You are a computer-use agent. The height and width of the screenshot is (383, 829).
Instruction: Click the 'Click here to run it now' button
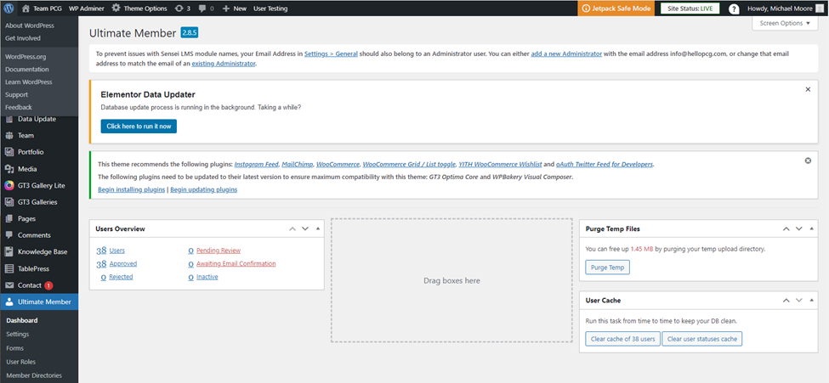coord(139,126)
